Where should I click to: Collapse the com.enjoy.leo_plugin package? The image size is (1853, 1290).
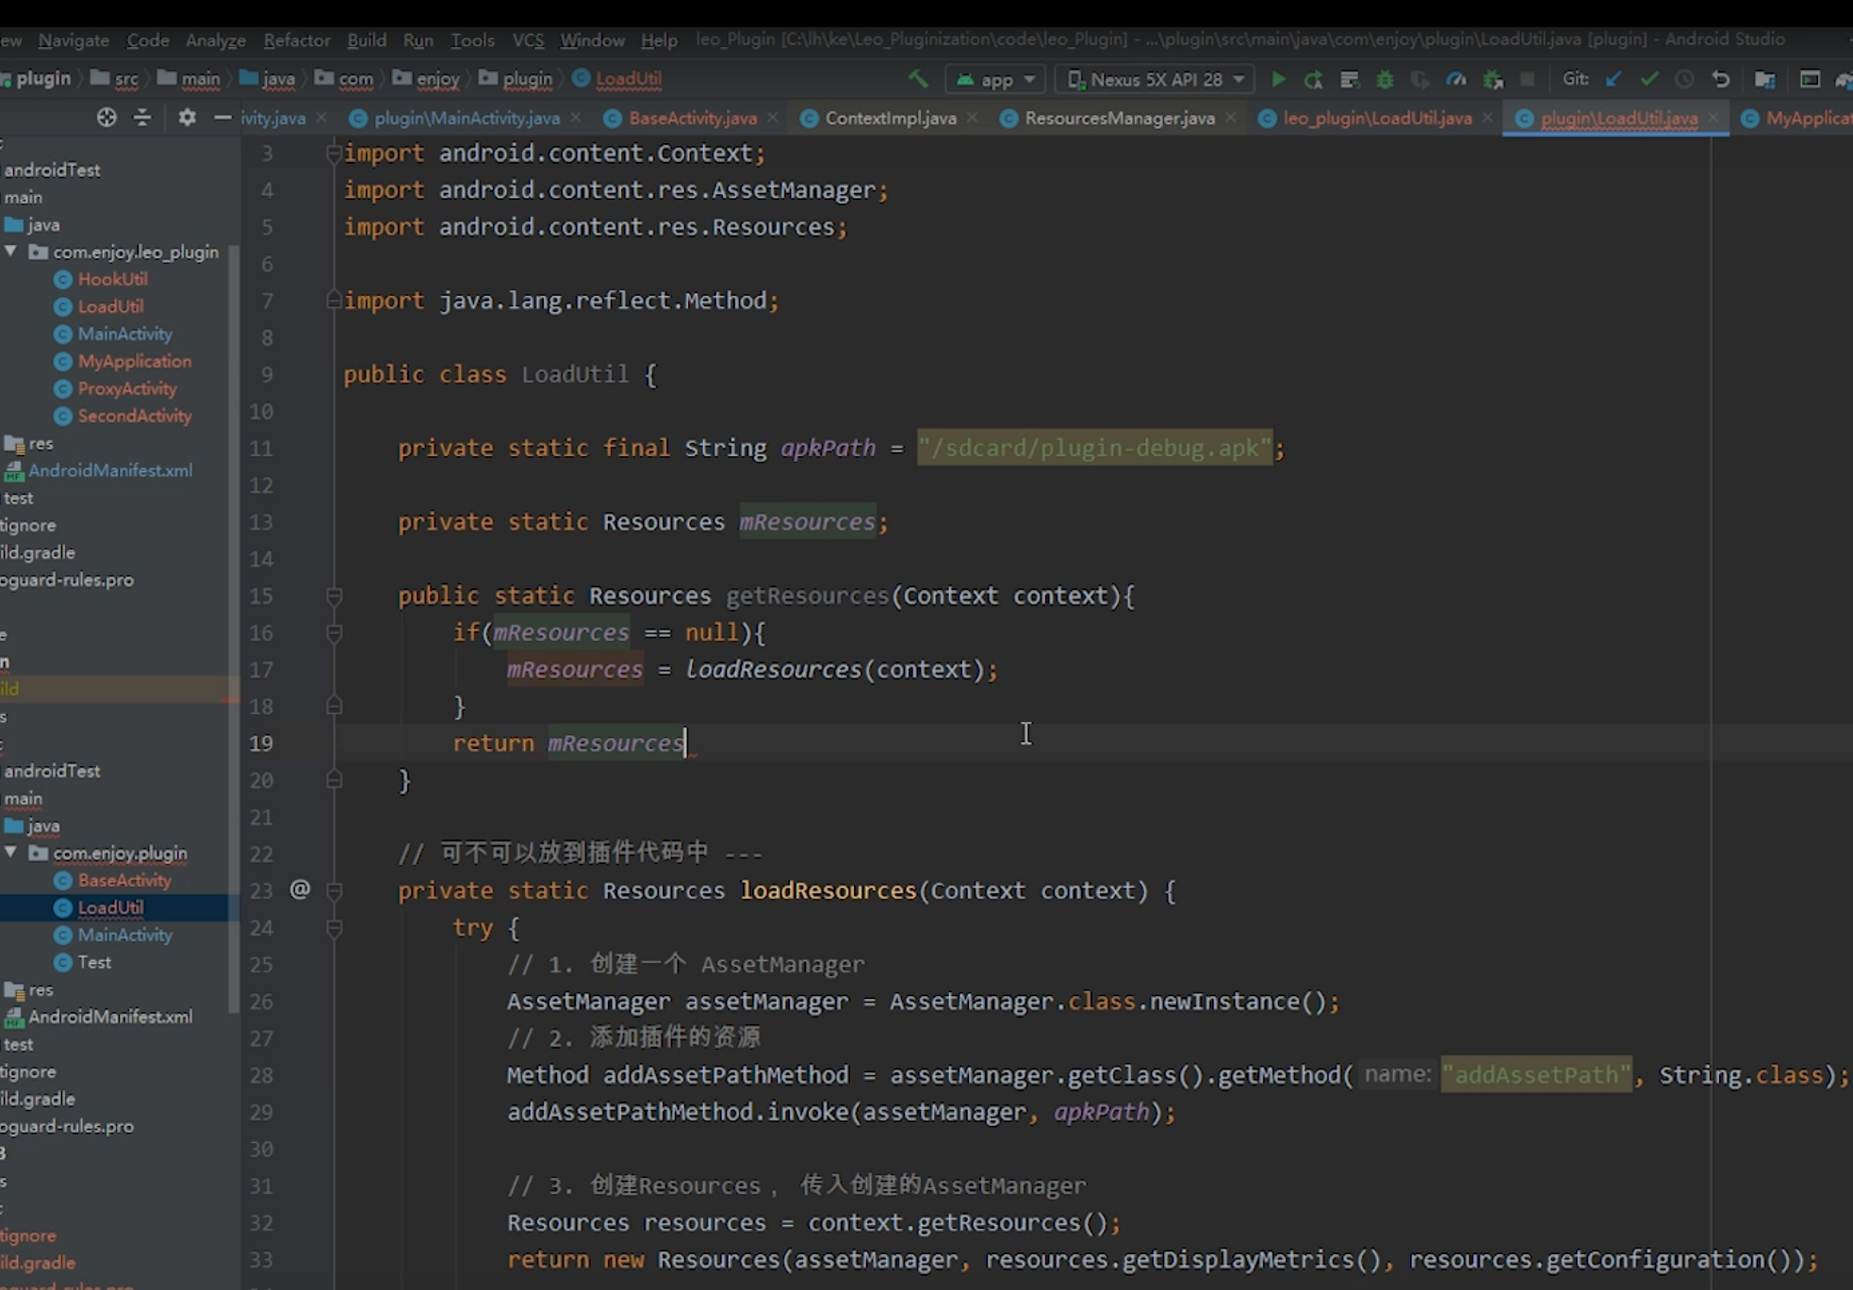(x=11, y=252)
